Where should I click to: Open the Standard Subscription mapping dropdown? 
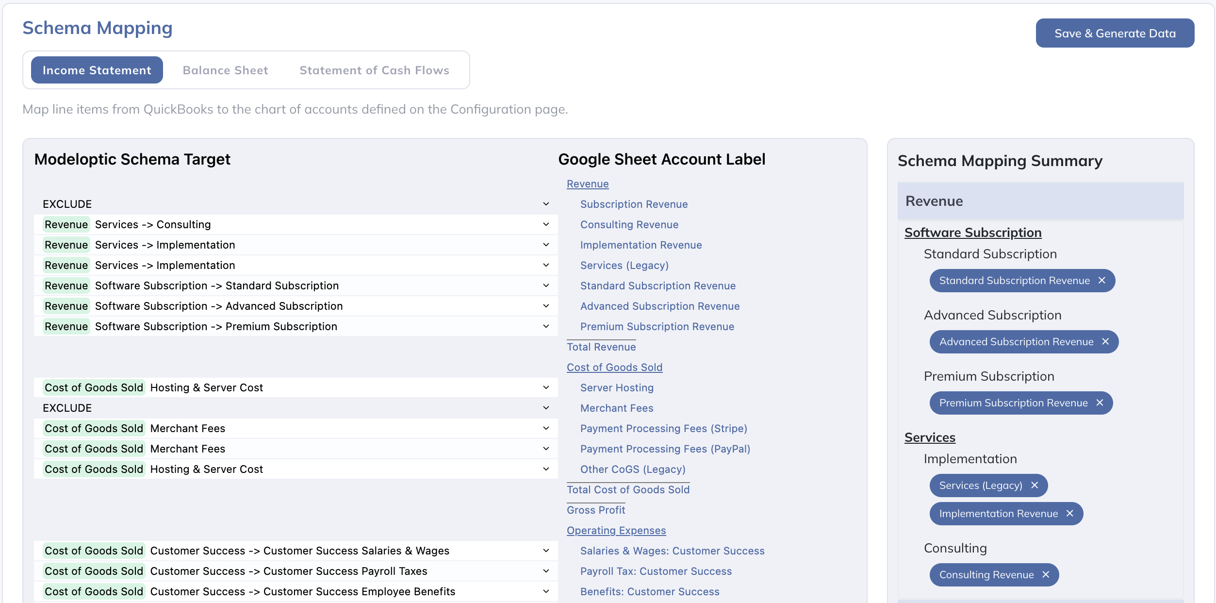pyautogui.click(x=546, y=285)
